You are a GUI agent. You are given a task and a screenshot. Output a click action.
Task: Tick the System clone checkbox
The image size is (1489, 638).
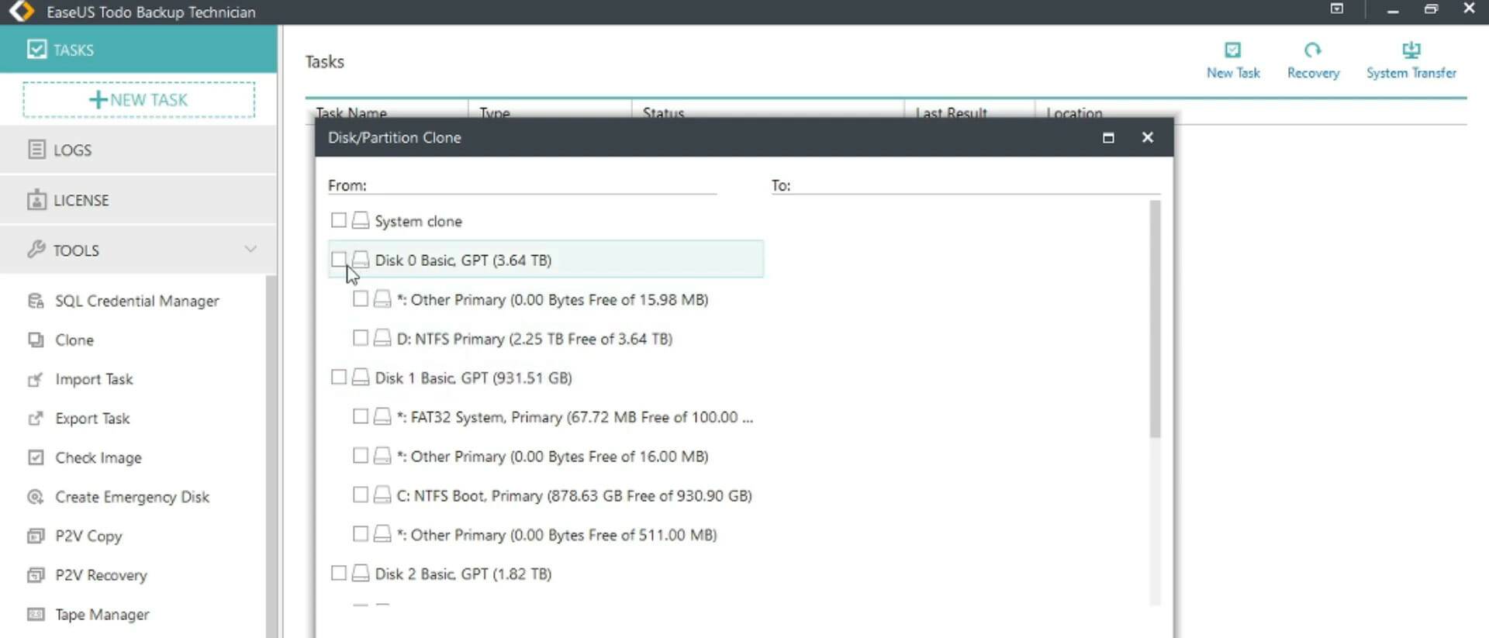pos(338,220)
